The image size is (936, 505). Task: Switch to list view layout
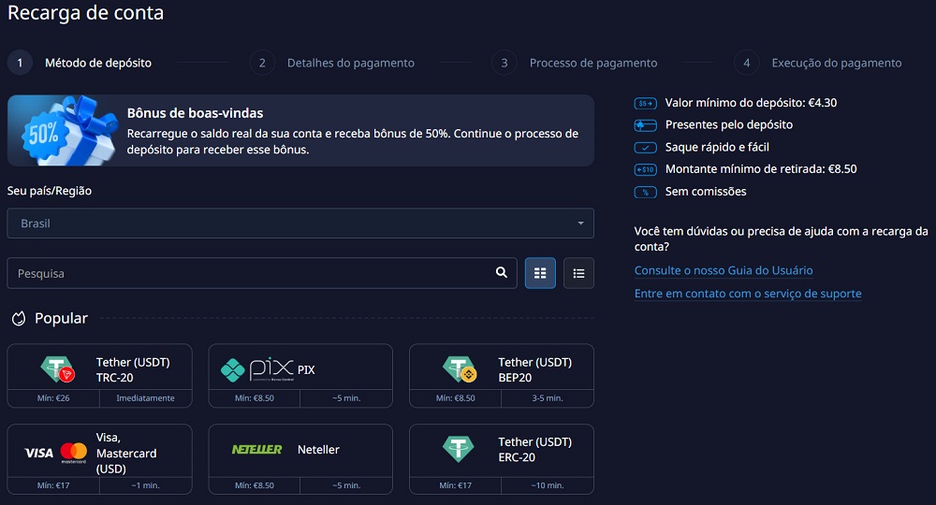(x=578, y=273)
